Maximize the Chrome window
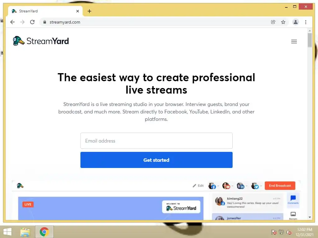 click(x=295, y=7)
